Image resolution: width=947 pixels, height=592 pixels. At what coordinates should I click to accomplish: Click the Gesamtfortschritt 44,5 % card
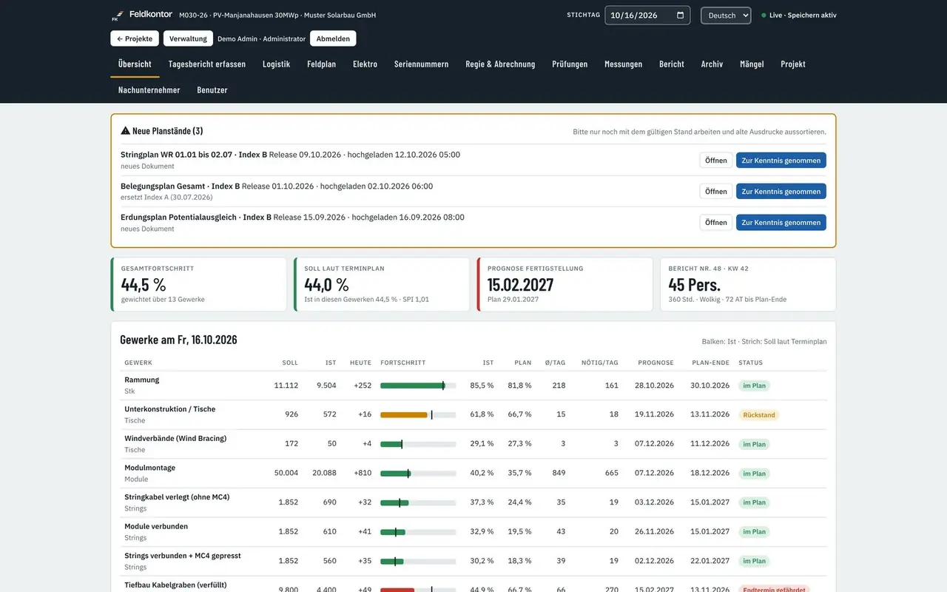[x=198, y=284]
